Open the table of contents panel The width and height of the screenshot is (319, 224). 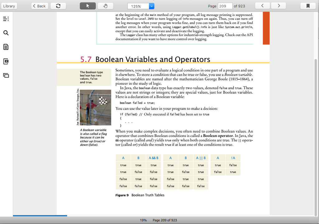click(6, 19)
